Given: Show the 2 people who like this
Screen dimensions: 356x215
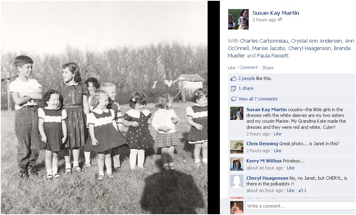Looking at the screenshot, I should (x=246, y=78).
